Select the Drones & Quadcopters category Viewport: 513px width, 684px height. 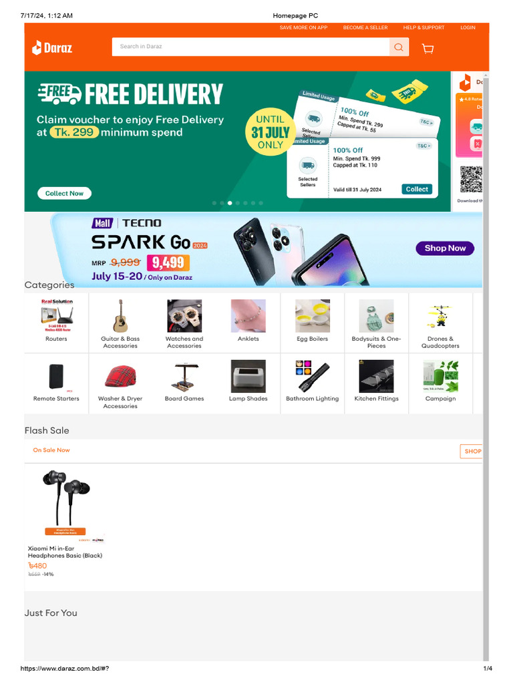(440, 323)
